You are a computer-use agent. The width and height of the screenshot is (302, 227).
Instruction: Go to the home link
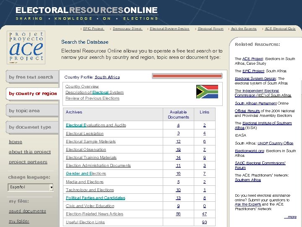[16, 142]
